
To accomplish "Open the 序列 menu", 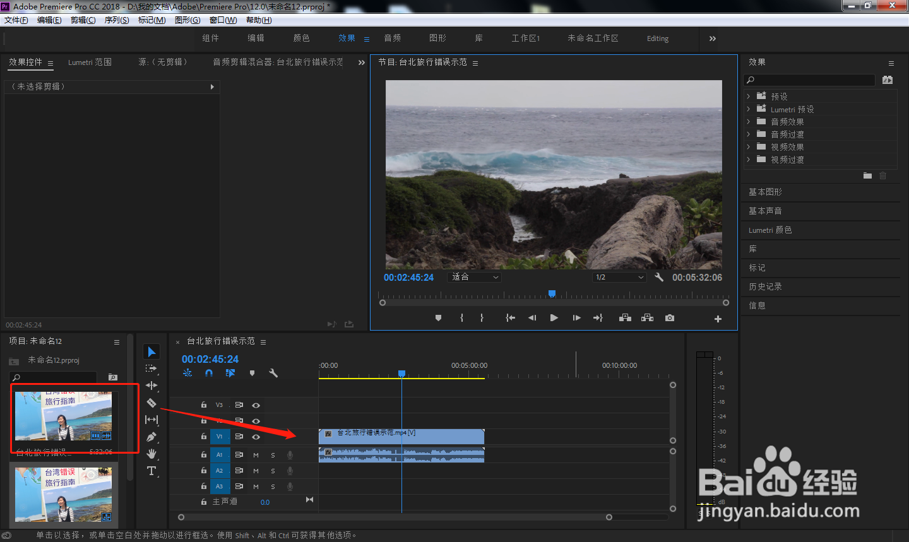I will click(x=117, y=20).
